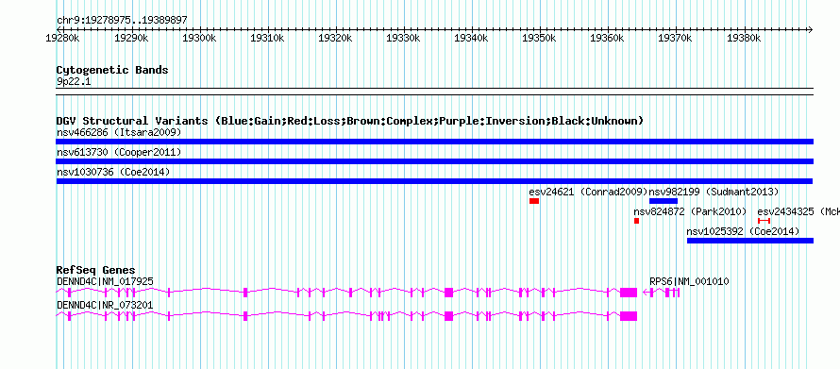Screen dimensions: 840x369
Task: Click the nsv613730 (Cooper2011) label
Action: 119,152
